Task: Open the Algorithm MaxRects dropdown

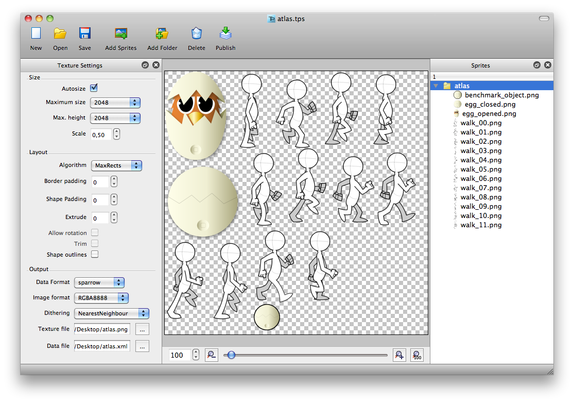Action: (x=116, y=165)
